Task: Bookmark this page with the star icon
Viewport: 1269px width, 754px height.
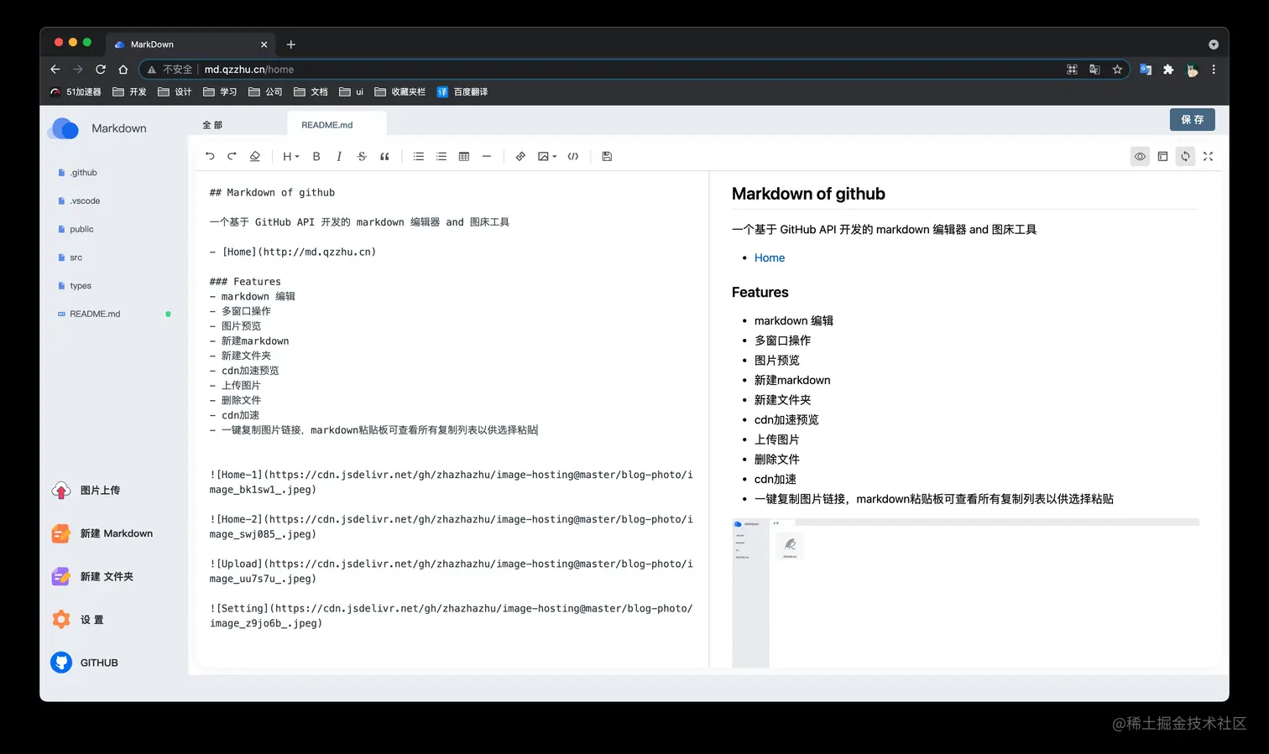Action: 1117,70
